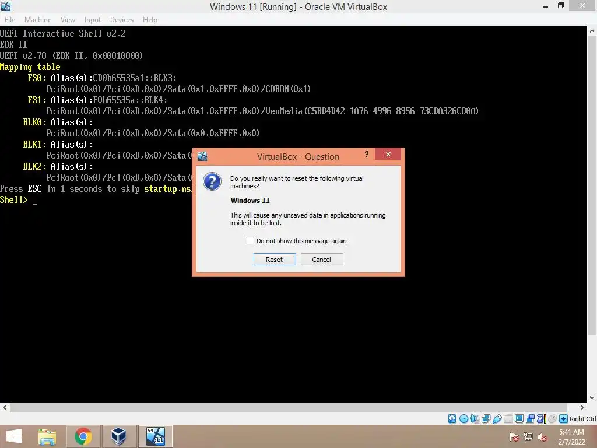This screenshot has height=448, width=597.
Task: Click the taskbar clock showing 5:41 AM
Action: tap(571, 432)
